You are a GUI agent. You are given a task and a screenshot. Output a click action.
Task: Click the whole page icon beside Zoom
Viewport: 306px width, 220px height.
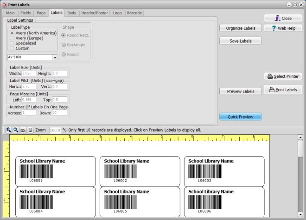coord(30,130)
